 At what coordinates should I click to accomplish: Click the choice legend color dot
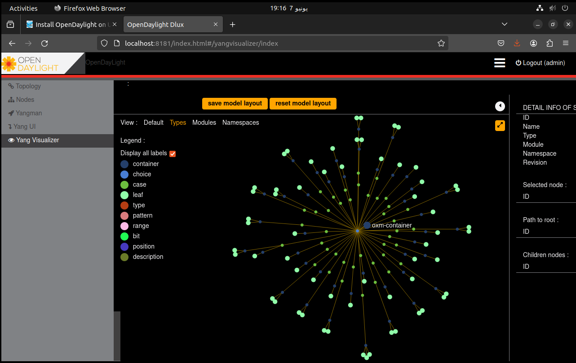pyautogui.click(x=124, y=175)
